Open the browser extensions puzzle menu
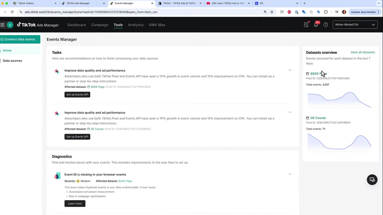Viewport: 383px width, 215px height. point(326,12)
